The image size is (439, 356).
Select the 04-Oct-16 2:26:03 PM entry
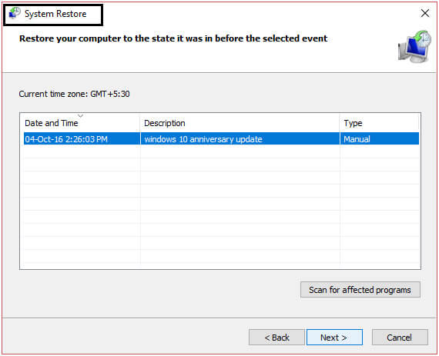pyautogui.click(x=66, y=139)
